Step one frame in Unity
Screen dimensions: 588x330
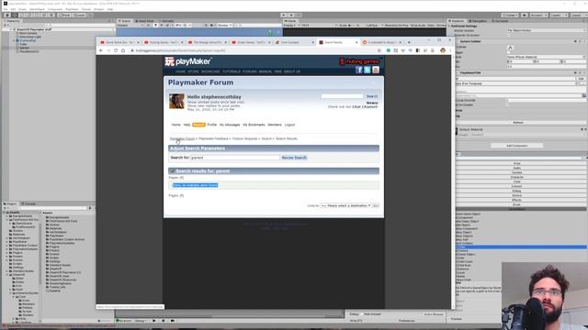pos(299,16)
